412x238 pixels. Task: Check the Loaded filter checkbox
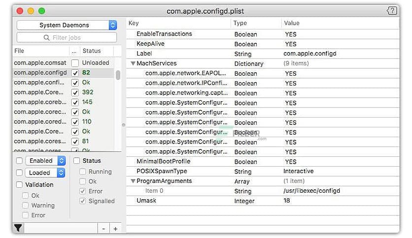19,173
